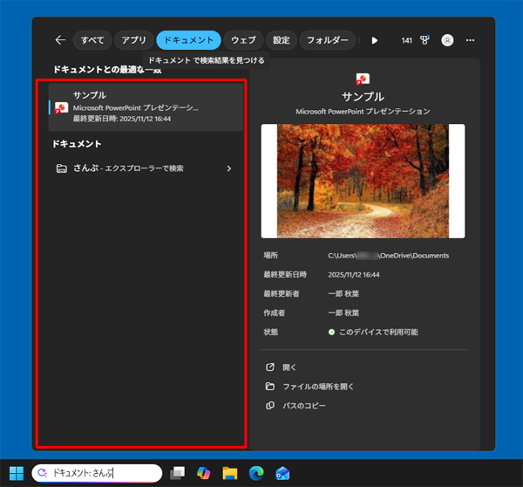Expand the さんぷ Explorer search chevron

pos(229,168)
